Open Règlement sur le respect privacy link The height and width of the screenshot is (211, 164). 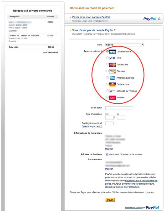141,181
